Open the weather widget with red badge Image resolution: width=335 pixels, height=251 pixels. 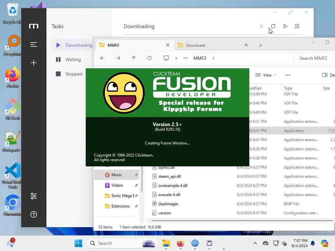pos(11,243)
